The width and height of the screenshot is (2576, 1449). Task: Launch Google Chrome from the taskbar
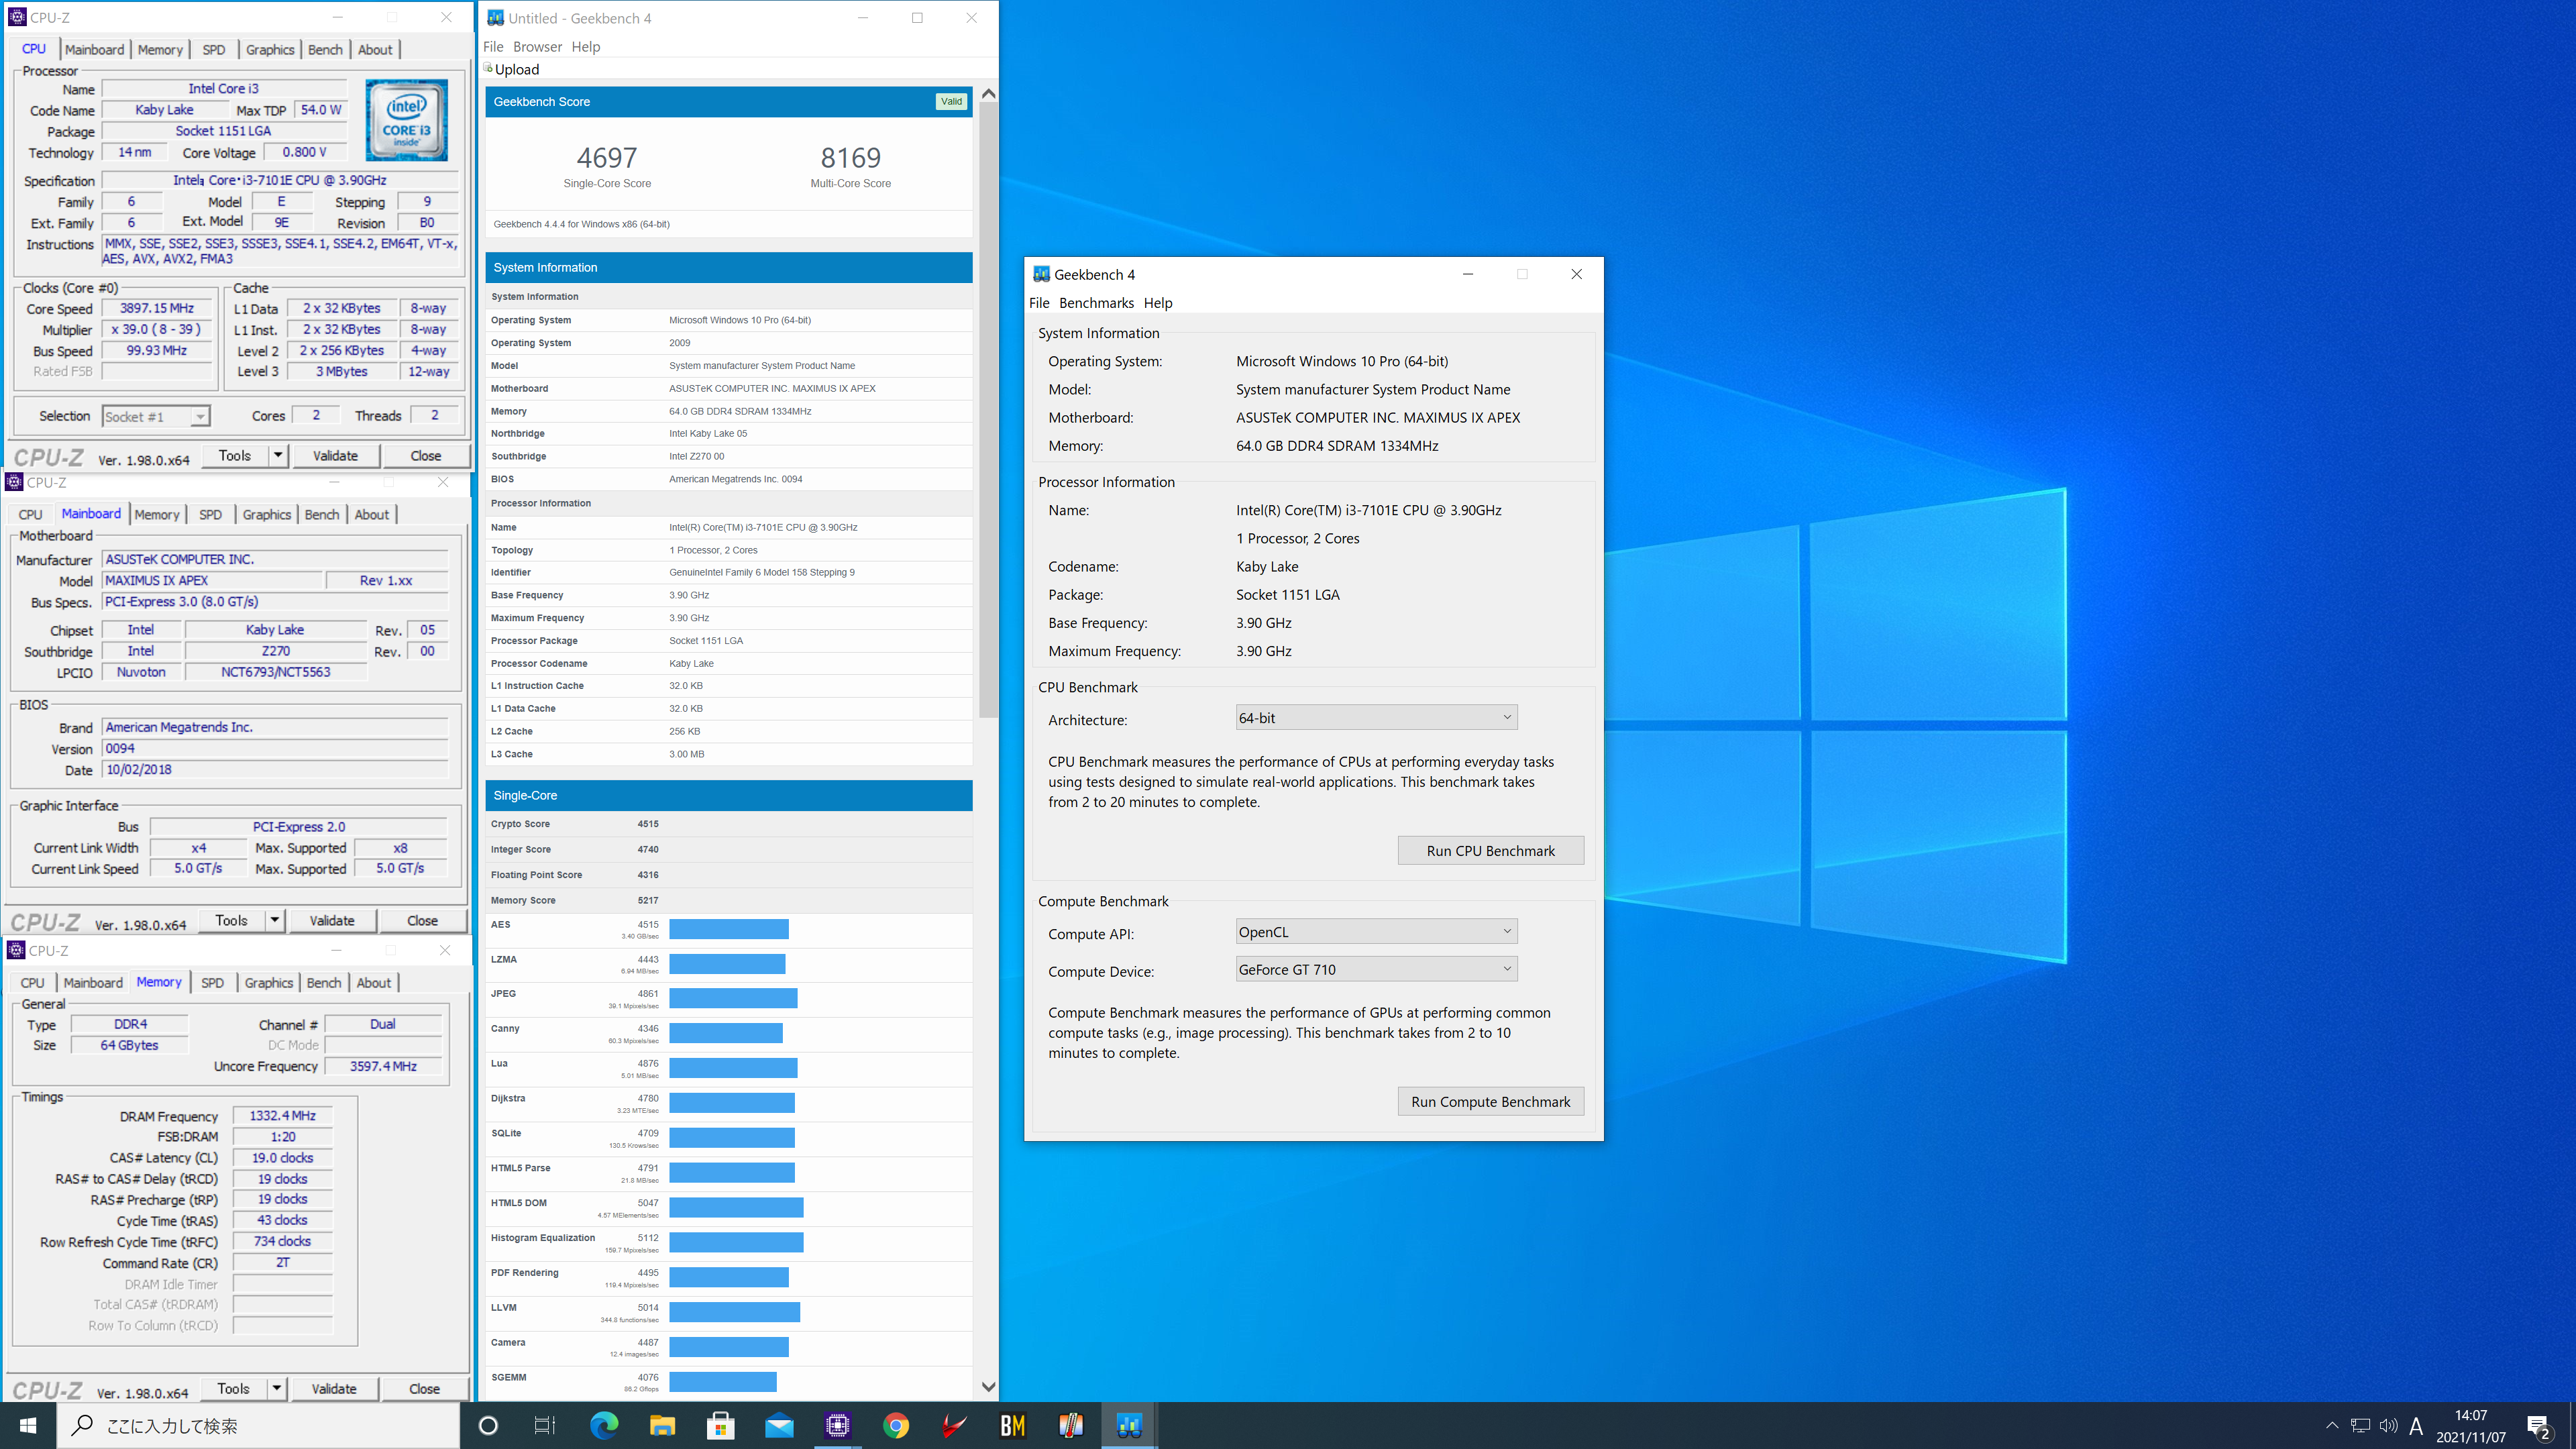click(x=896, y=1425)
